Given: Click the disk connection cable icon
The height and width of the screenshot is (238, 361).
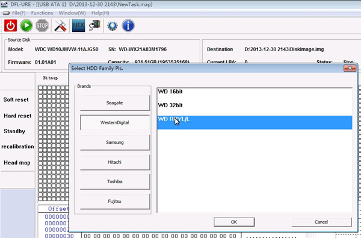Looking at the screenshot, I should pos(94,25).
